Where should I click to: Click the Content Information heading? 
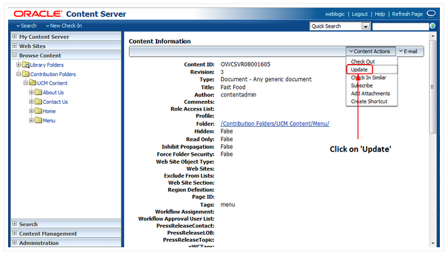(159, 41)
